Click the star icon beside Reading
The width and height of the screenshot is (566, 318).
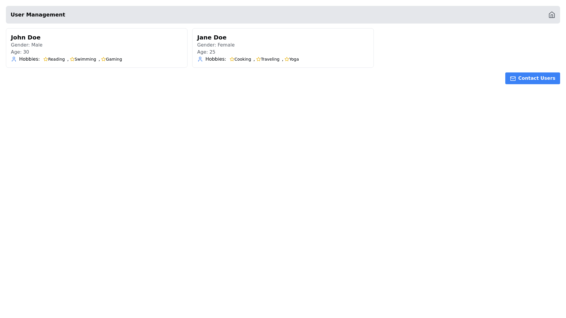(46, 59)
